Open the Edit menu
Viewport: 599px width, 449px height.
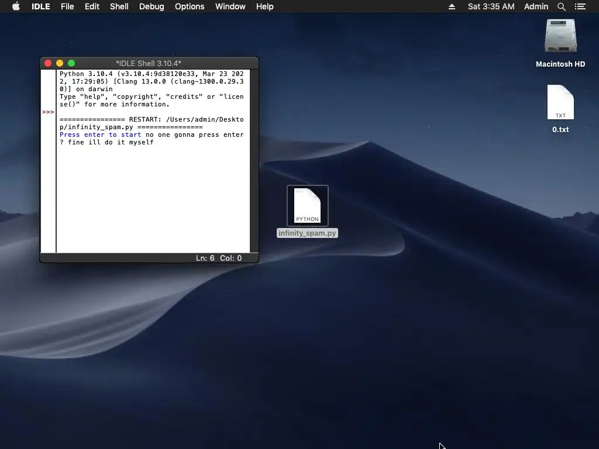point(92,6)
